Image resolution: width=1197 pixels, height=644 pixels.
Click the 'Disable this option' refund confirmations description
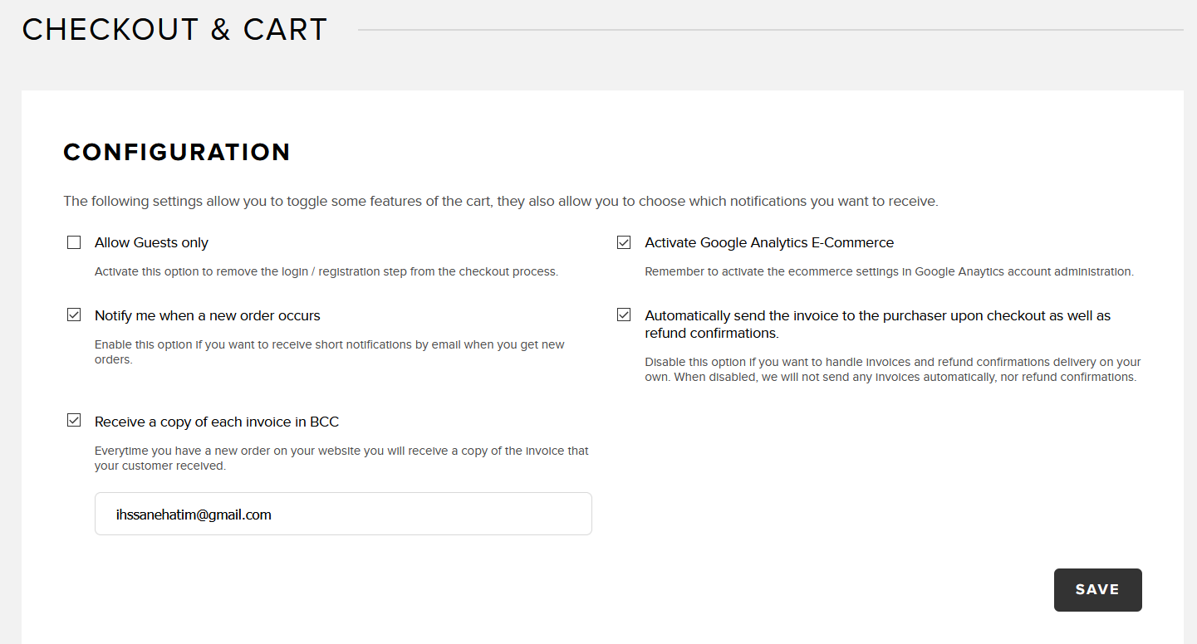[x=893, y=369]
